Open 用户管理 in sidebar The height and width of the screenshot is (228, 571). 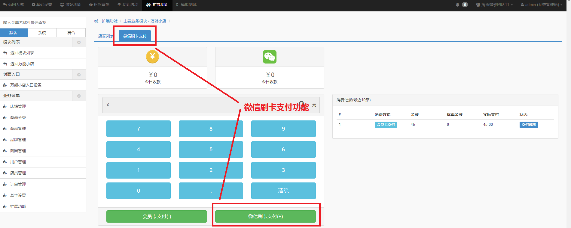point(43,162)
